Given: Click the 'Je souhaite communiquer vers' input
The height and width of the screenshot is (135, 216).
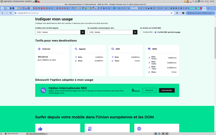Looking at the screenshot, I should click(x=110, y=32).
